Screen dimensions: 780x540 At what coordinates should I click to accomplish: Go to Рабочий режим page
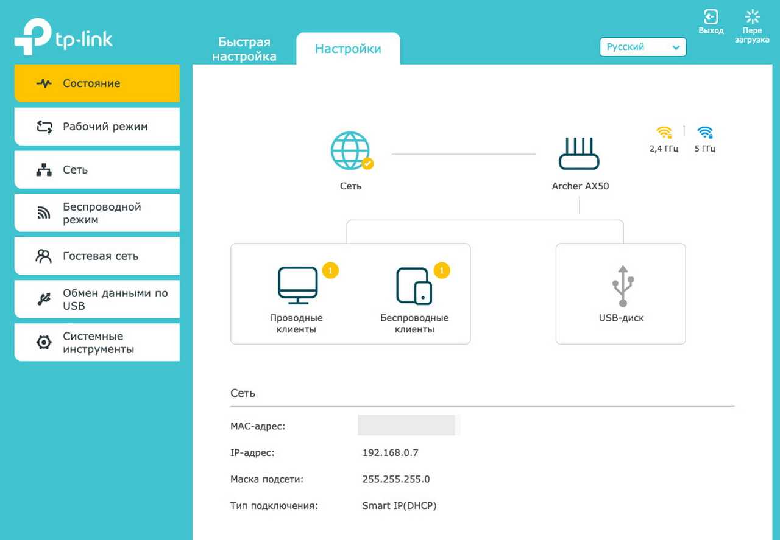click(97, 127)
